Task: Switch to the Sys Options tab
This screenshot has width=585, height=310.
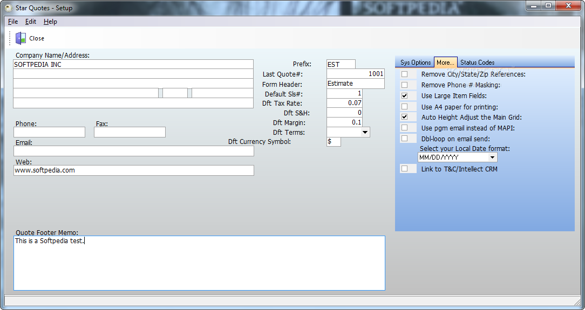Action: [x=416, y=63]
